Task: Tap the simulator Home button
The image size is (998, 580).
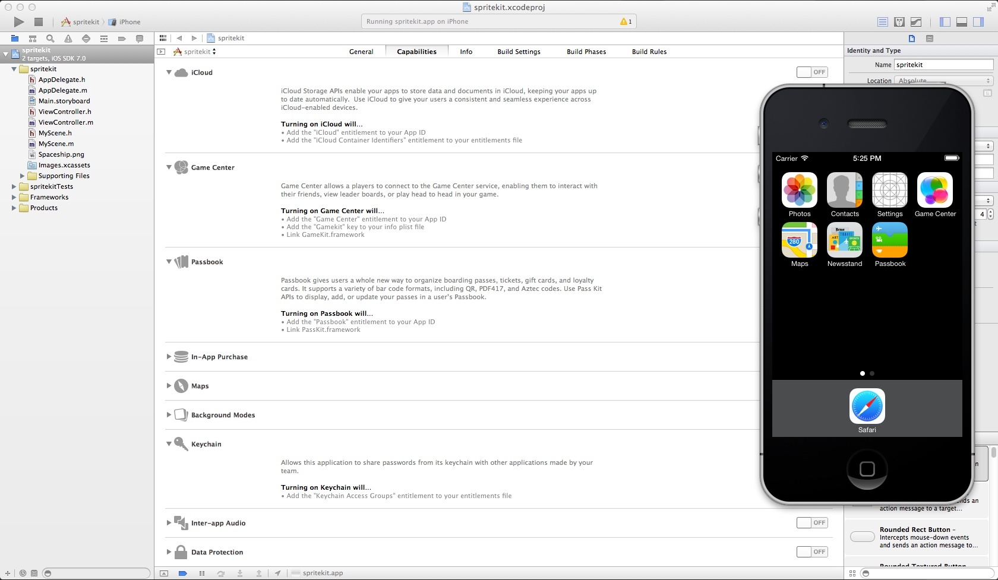Action: 867,469
